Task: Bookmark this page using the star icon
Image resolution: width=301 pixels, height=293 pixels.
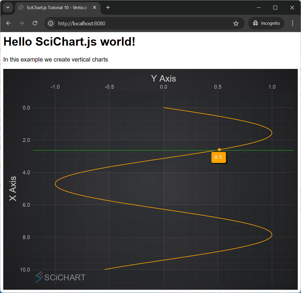Action: click(x=236, y=23)
